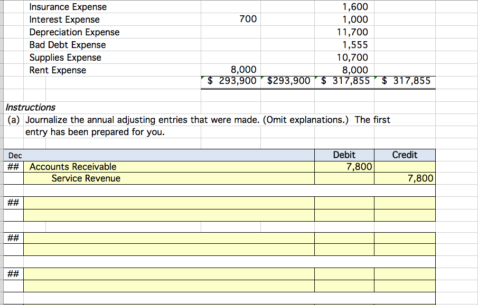Select the Depreciation Expense row label
Image resolution: width=478 pixels, height=305 pixels.
tap(74, 32)
